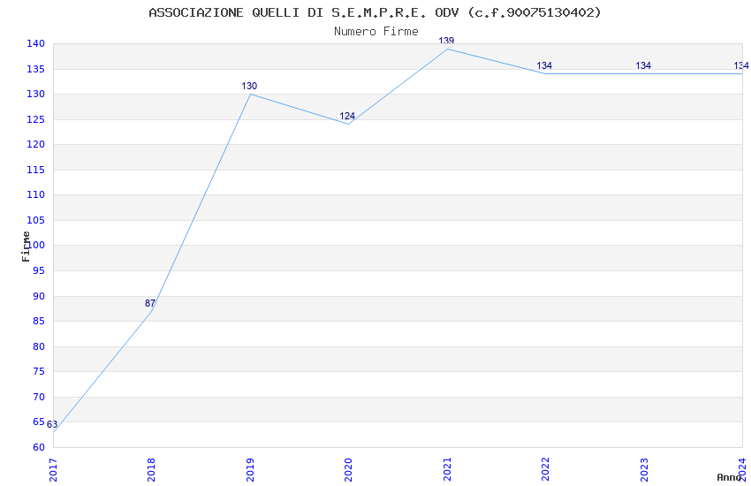751x486 pixels.
Task: Click y-axis tick value 80
Action: [x=39, y=346]
